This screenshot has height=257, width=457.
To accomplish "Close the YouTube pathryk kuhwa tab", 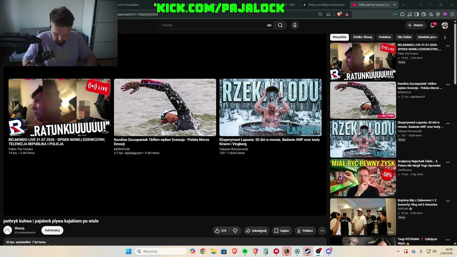I will coord(395,5).
